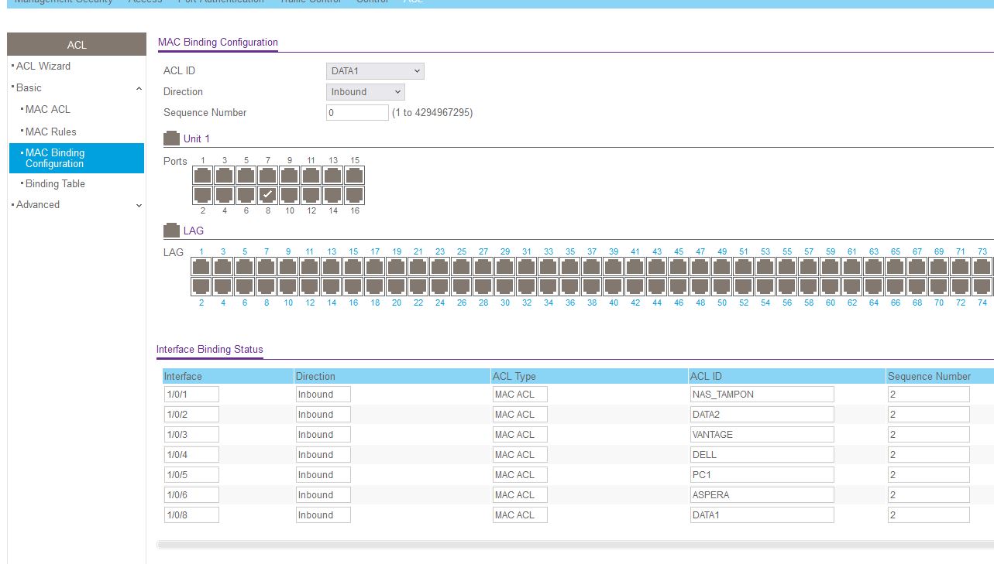Select port 12 in Unit 1
Viewport: 994px width, 564px height.
(x=311, y=195)
